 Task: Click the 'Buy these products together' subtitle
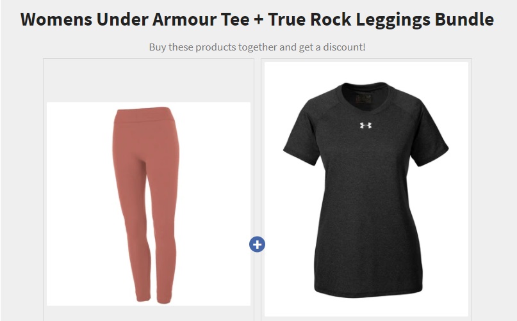tap(257, 47)
